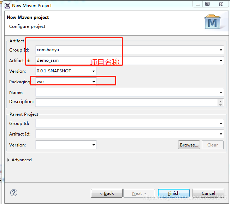This screenshot has height=204, width=230.
Task: Click the Maven M banner icon
Action: [x=213, y=22]
